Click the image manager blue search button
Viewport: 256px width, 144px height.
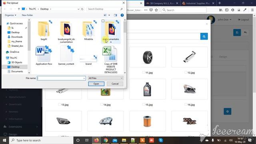coord(204,36)
